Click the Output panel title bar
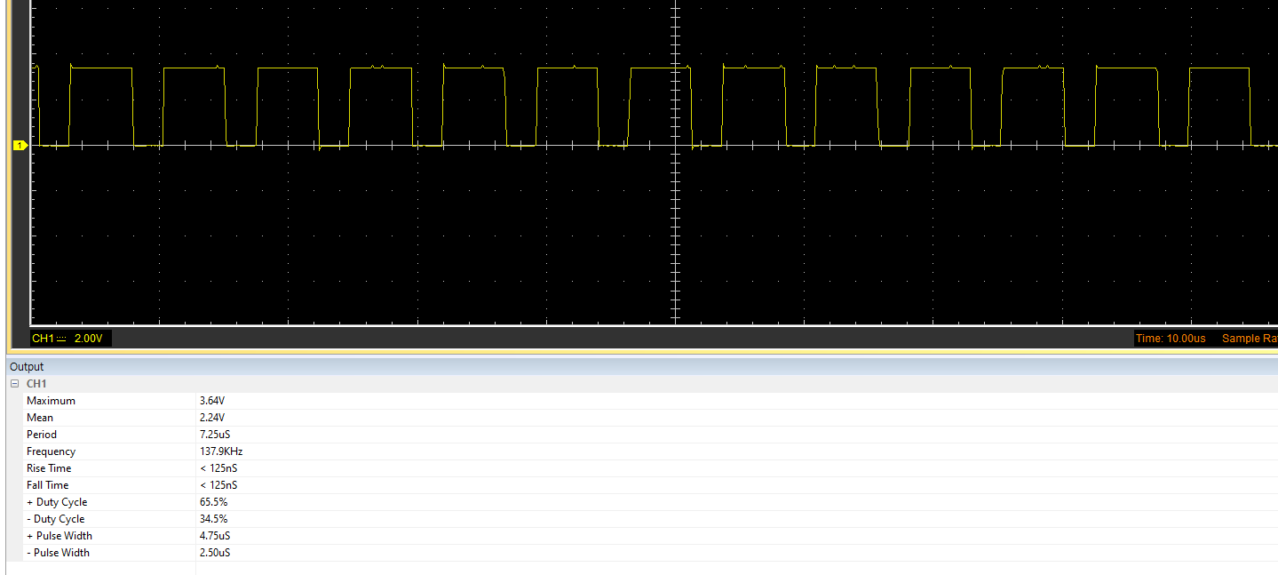This screenshot has height=575, width=1278. 26,366
